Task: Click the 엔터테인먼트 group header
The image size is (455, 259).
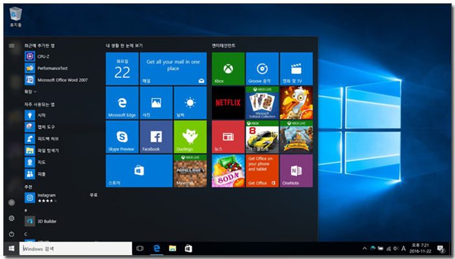Action: (224, 45)
